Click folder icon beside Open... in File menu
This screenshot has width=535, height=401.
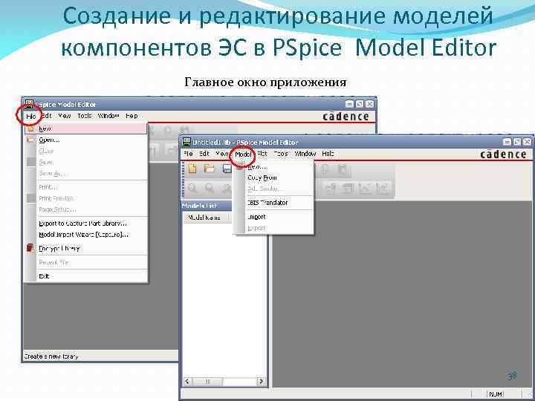tap(31, 140)
